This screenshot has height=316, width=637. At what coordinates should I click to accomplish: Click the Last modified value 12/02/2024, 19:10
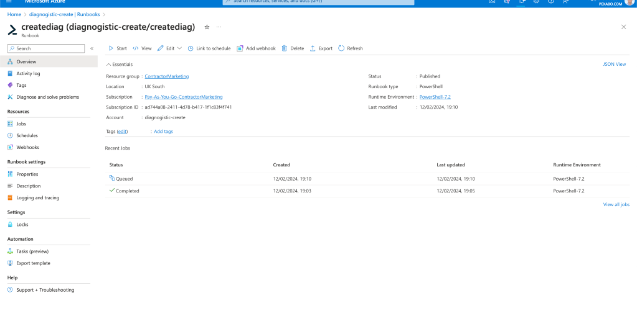click(439, 107)
